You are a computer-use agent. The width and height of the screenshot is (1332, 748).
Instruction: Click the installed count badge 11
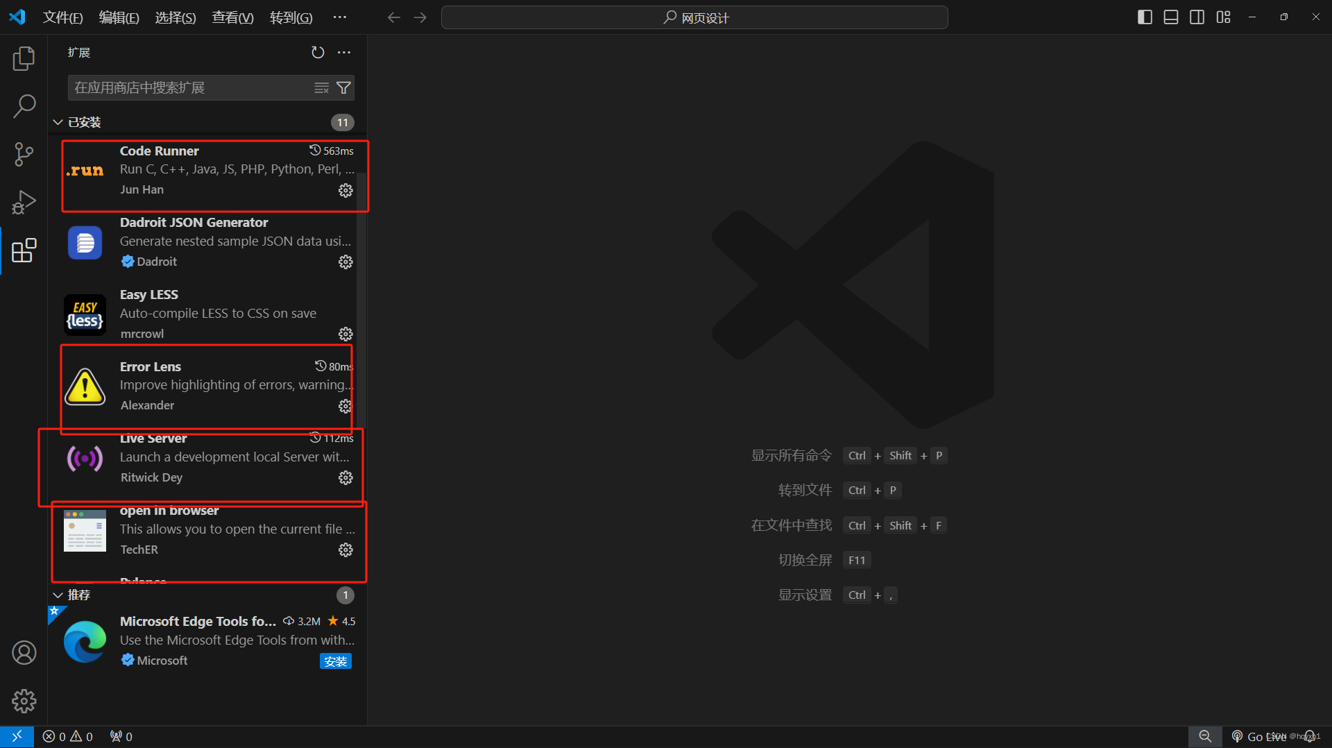click(343, 122)
